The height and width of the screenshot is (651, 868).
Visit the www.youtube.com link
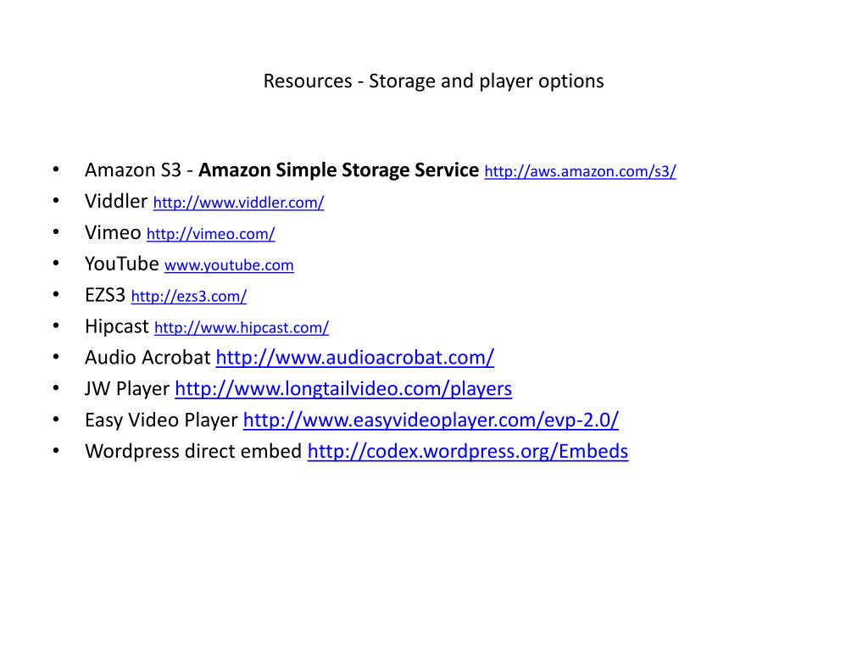coord(229,265)
